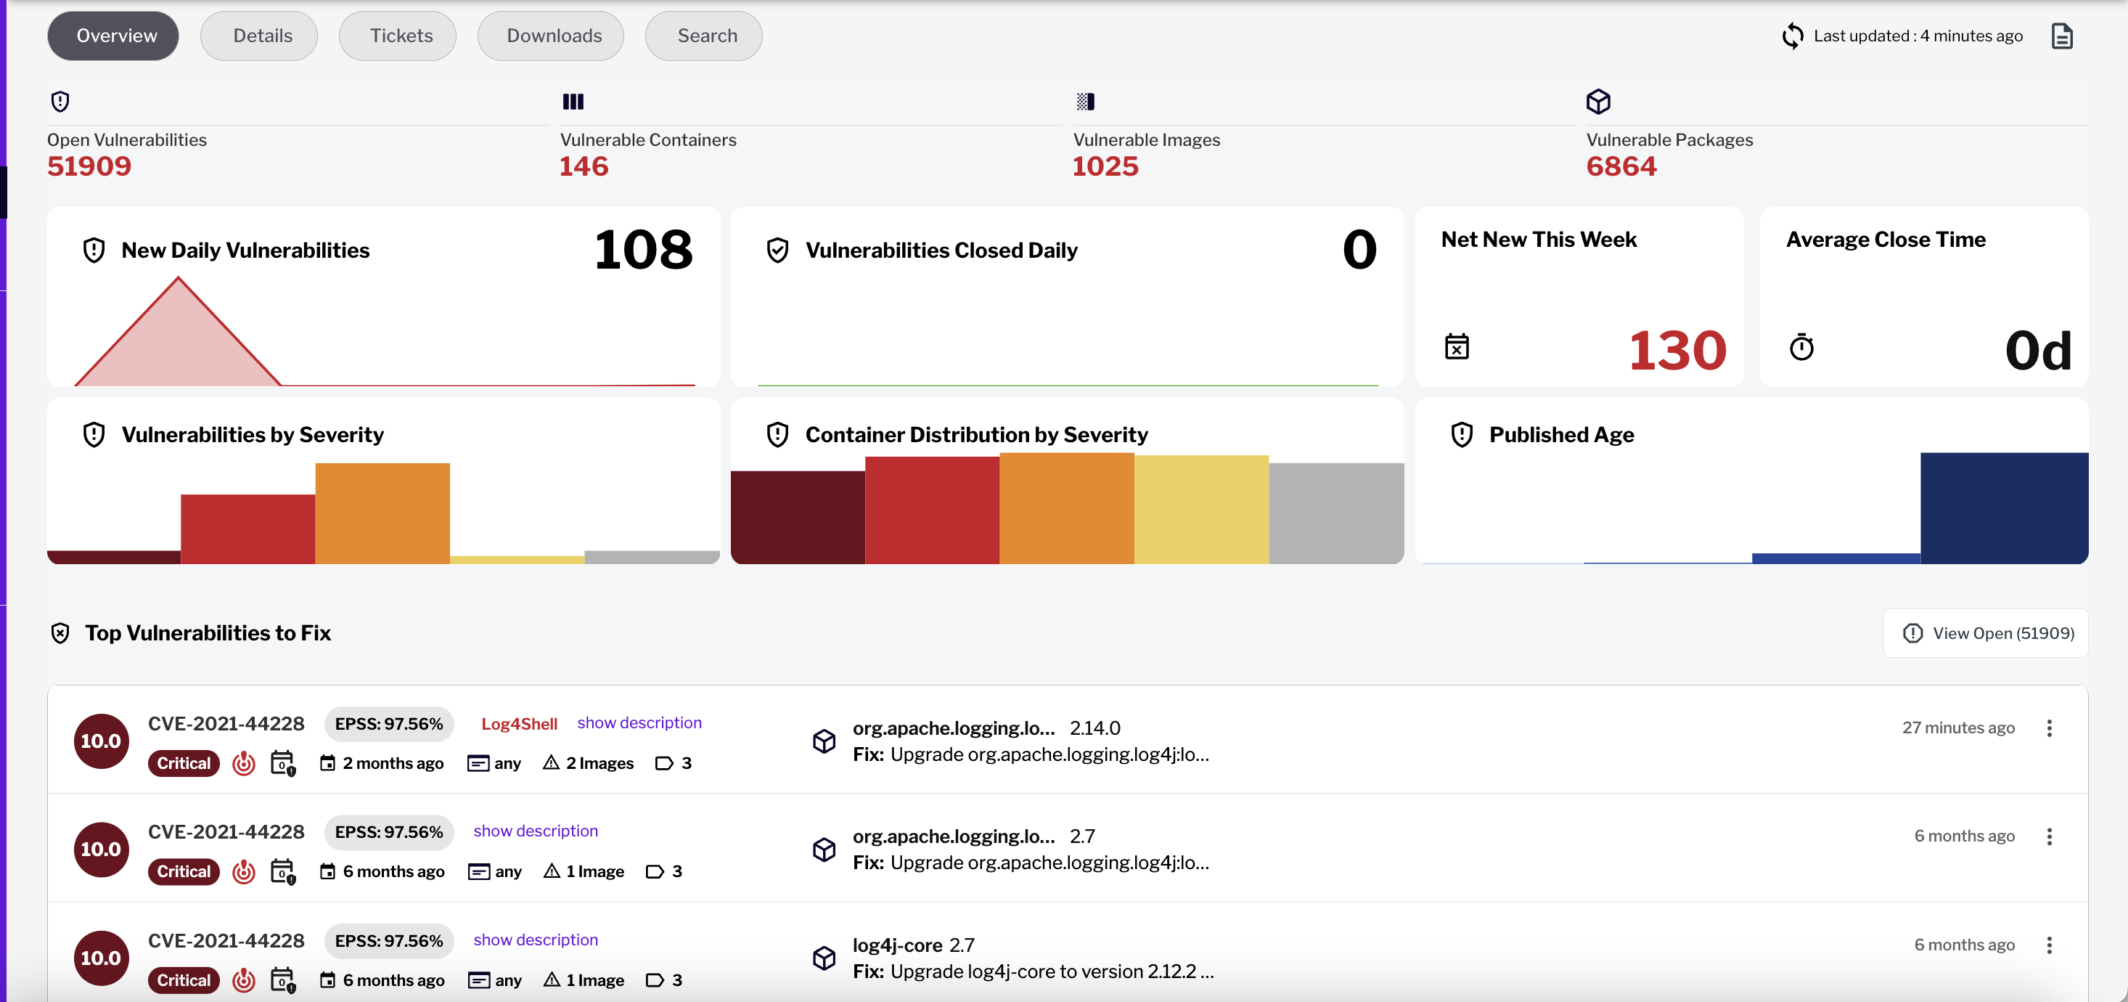Click the Container Distribution by Severity shield icon
This screenshot has height=1002, width=2128.
point(777,434)
